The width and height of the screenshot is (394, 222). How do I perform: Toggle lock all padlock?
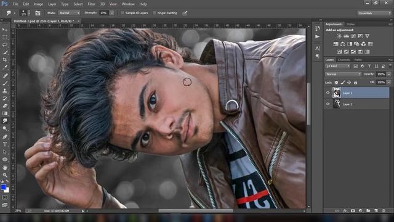click(355, 82)
